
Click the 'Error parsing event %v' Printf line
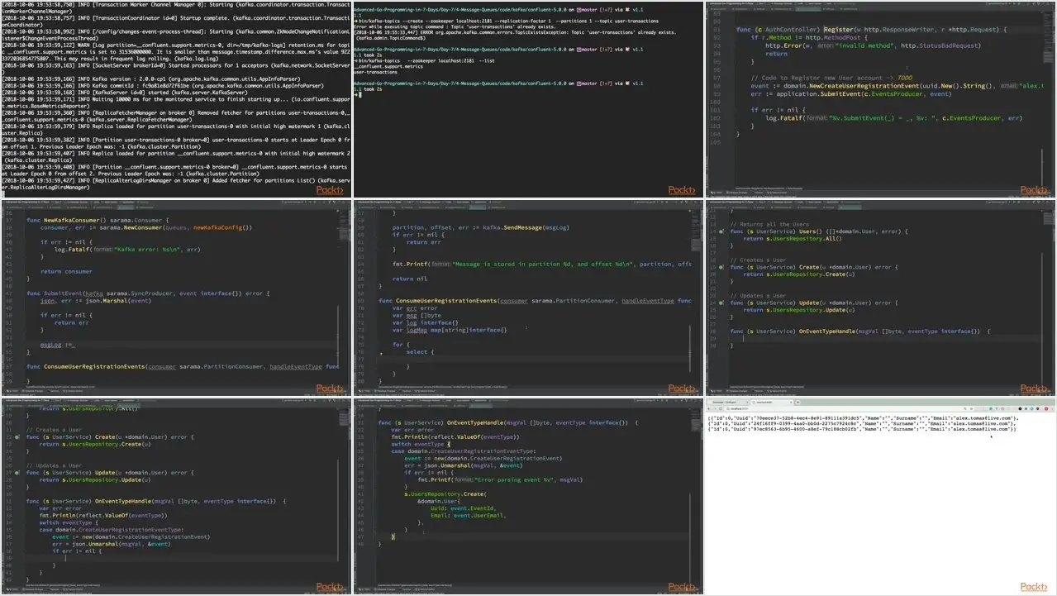(499, 479)
